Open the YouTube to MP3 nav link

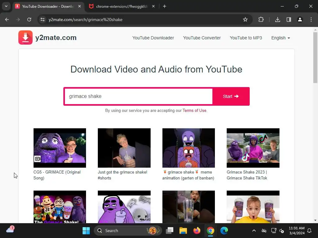246,38
